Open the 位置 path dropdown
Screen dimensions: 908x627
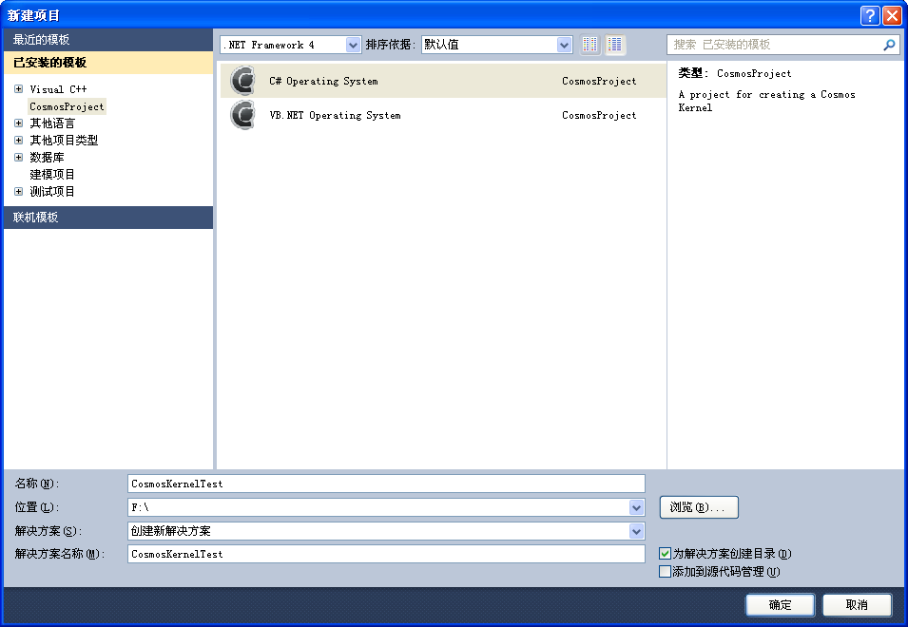click(x=636, y=507)
